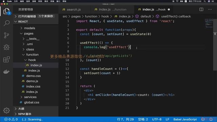The height and width of the screenshot is (122, 217).
Task: Open index.js below index.css
Action: (x=32, y=92)
